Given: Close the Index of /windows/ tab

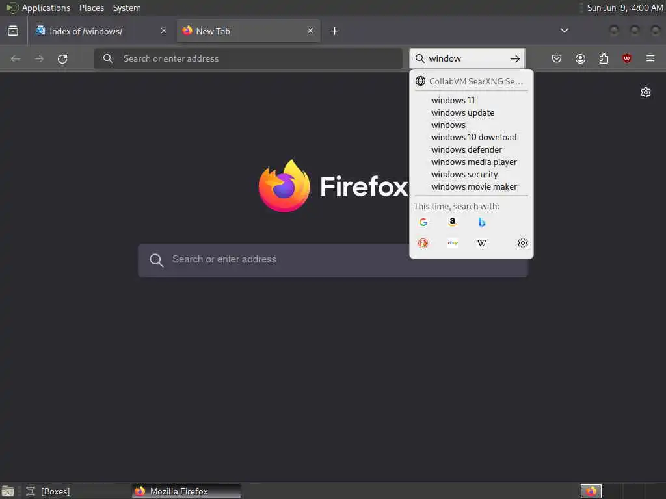Looking at the screenshot, I should tap(163, 31).
